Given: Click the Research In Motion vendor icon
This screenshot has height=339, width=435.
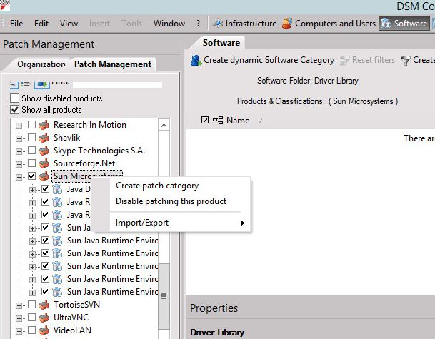Looking at the screenshot, I should point(44,125).
